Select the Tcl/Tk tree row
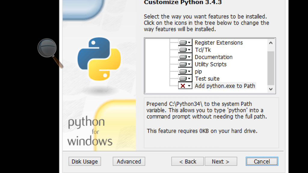The width and height of the screenshot is (308, 173). [203, 50]
